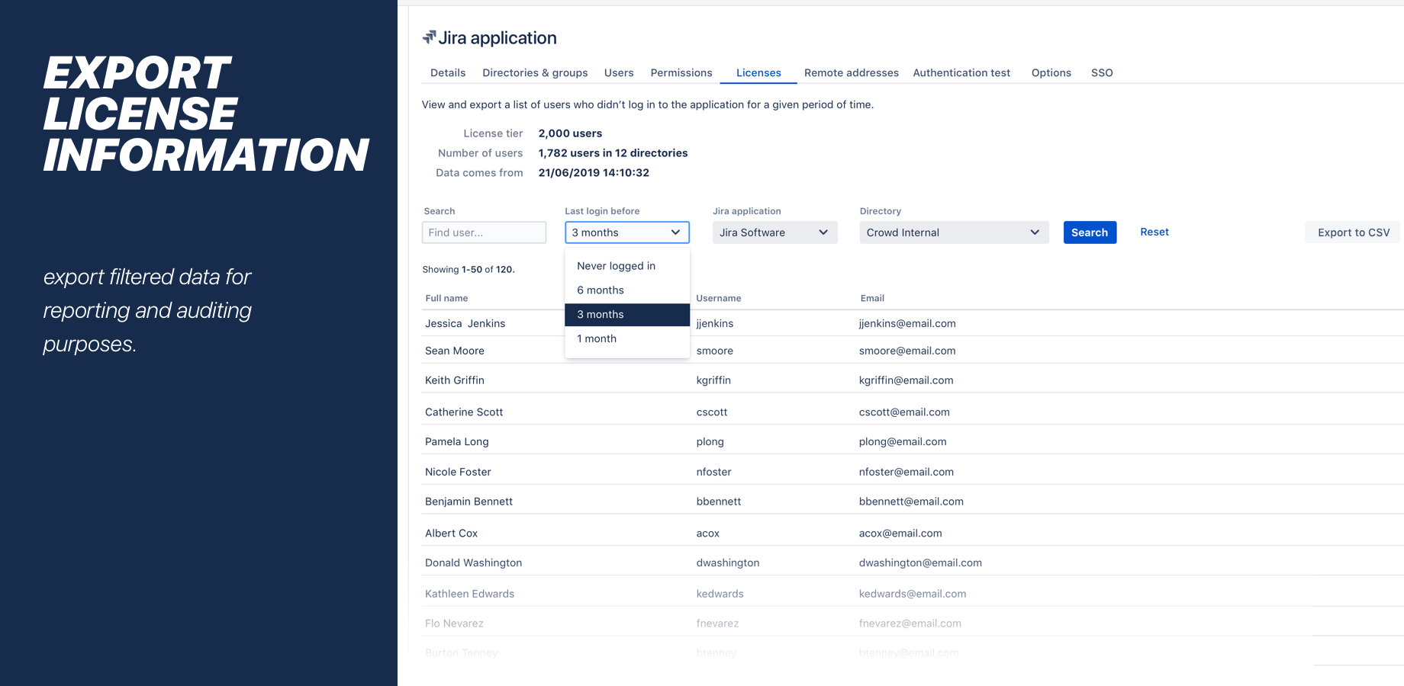
Task: Choose the 6 months option
Action: 627,290
